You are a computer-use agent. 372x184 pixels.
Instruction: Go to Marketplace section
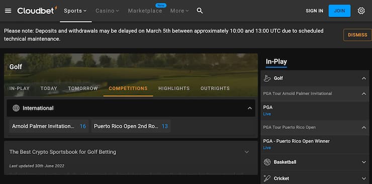click(145, 11)
